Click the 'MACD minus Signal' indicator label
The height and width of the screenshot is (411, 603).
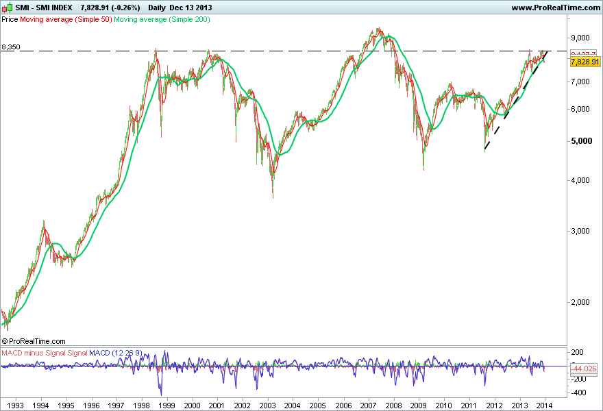[34, 353]
